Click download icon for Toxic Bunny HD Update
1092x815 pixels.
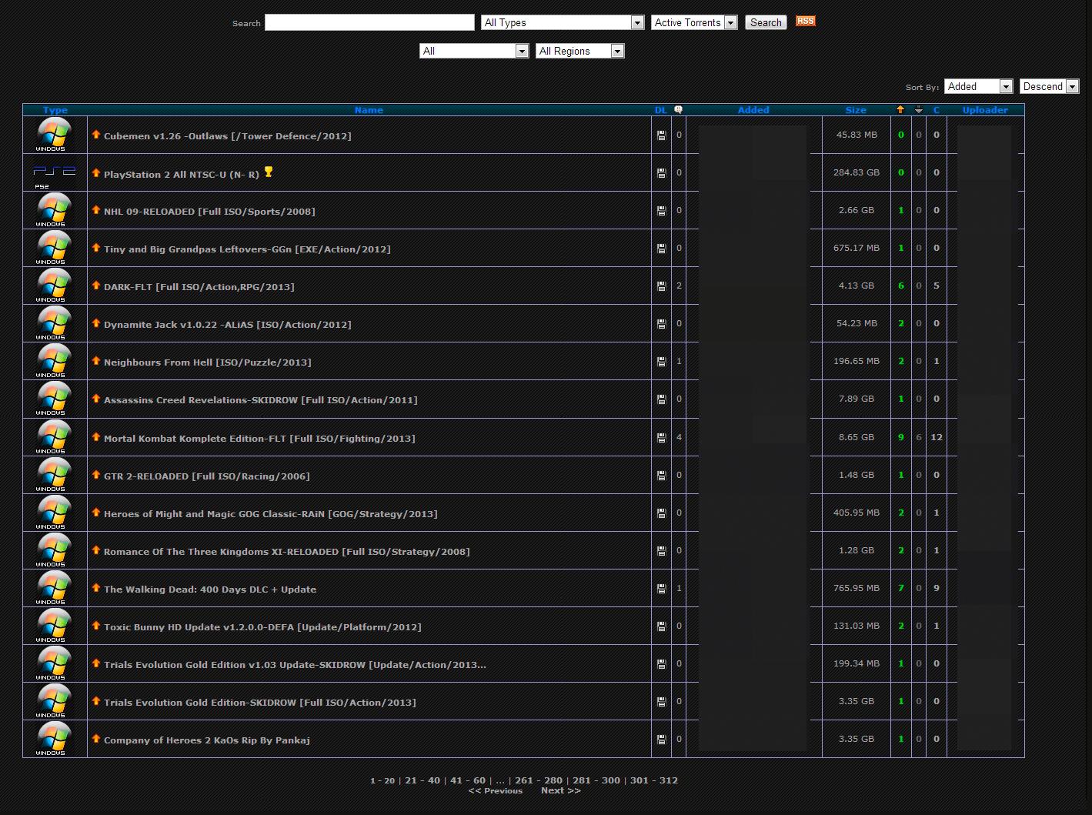pyautogui.click(x=661, y=626)
